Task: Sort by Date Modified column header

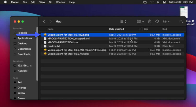Action: point(116,29)
